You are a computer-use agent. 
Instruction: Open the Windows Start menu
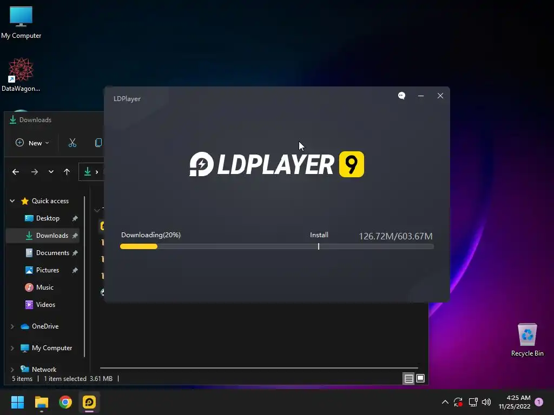pos(17,402)
